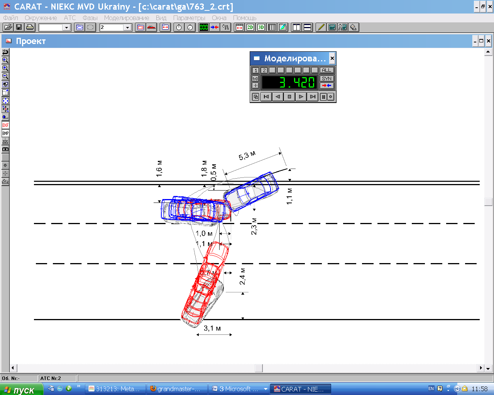Open the Вид menu
494x395 pixels.
(161, 18)
